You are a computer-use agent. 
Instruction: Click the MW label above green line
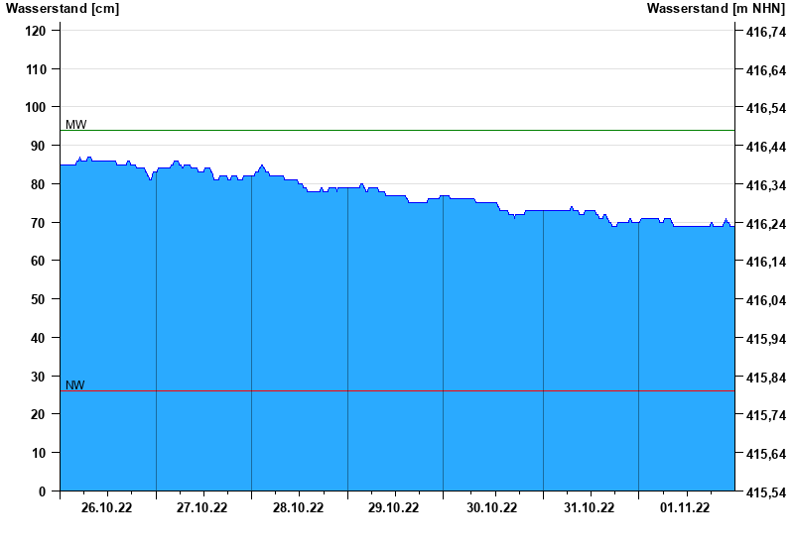click(76, 125)
